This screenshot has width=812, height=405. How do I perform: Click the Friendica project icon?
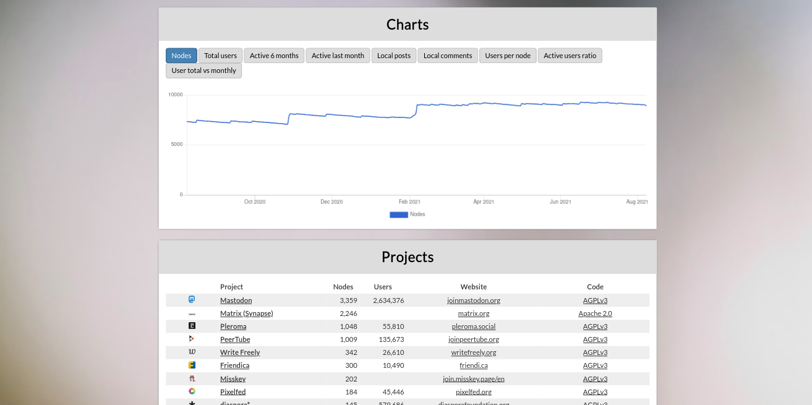(192, 365)
